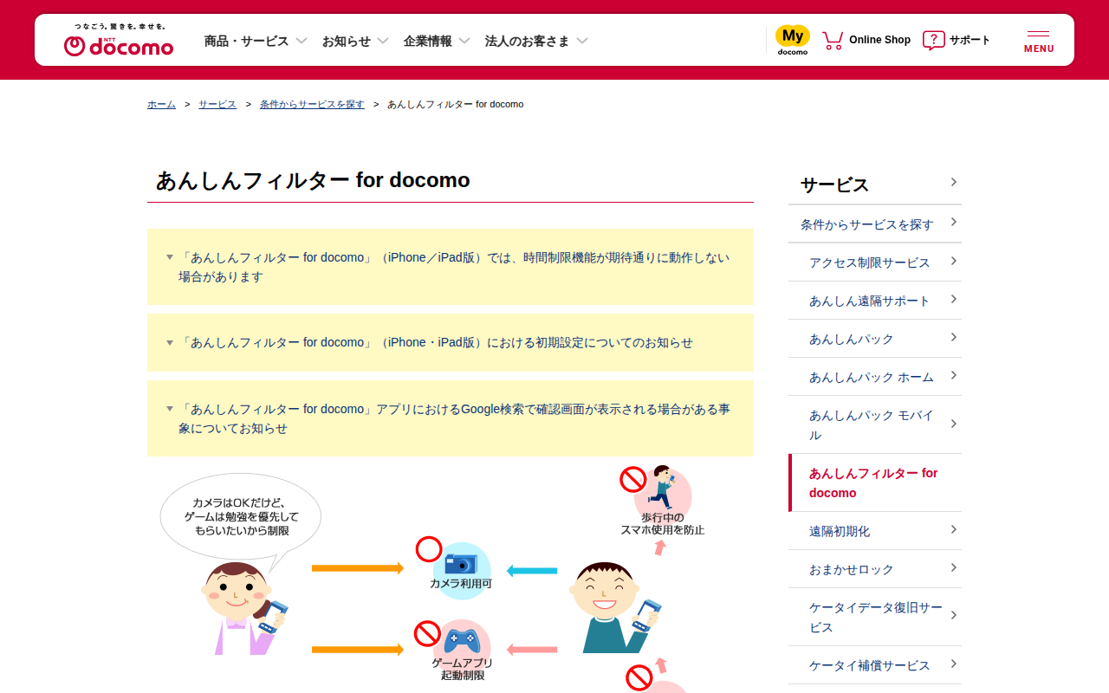Open ケータイデータ復旧サービス in the sidebar
The height and width of the screenshot is (693, 1109).
pyautogui.click(x=875, y=617)
